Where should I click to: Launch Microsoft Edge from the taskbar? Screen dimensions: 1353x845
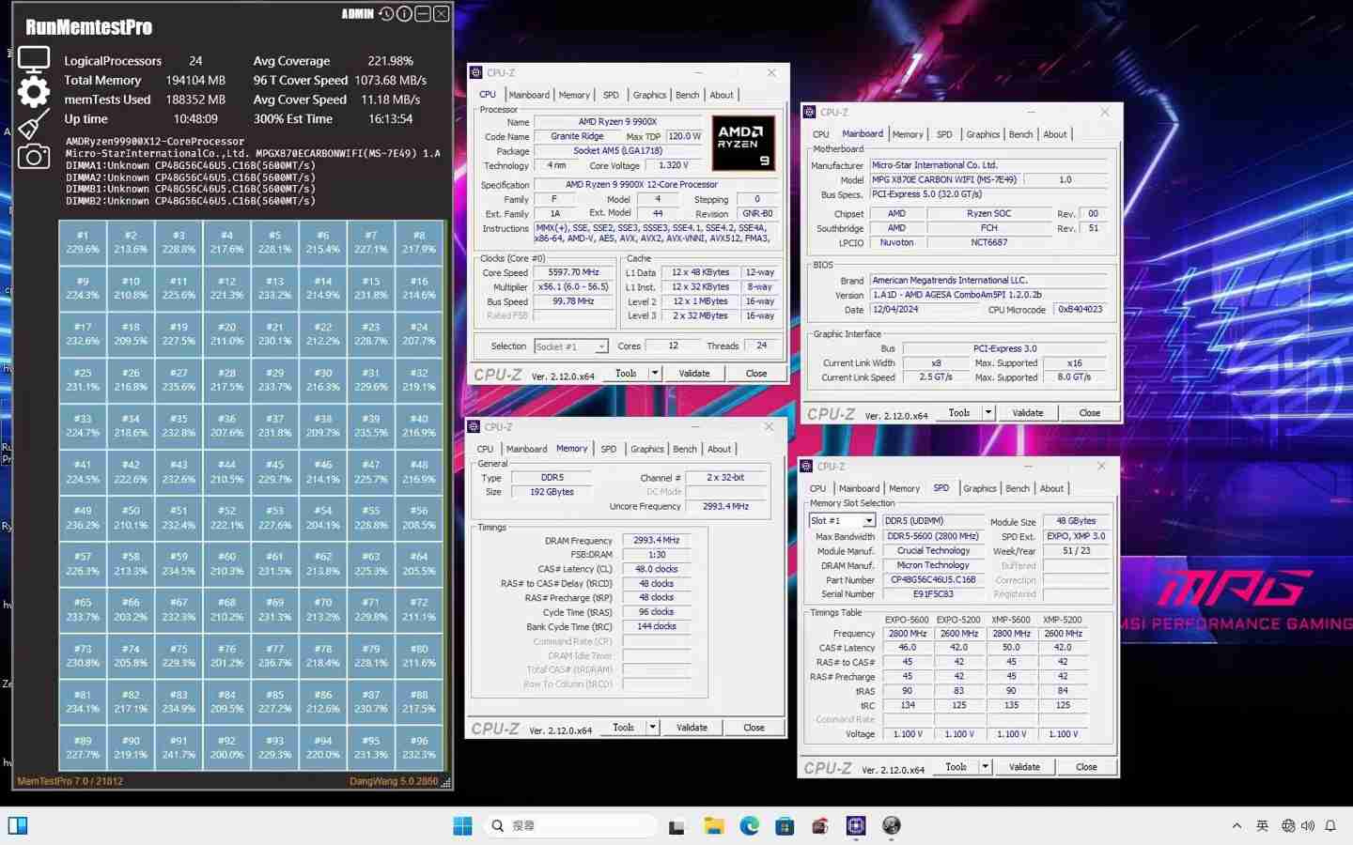click(x=749, y=826)
